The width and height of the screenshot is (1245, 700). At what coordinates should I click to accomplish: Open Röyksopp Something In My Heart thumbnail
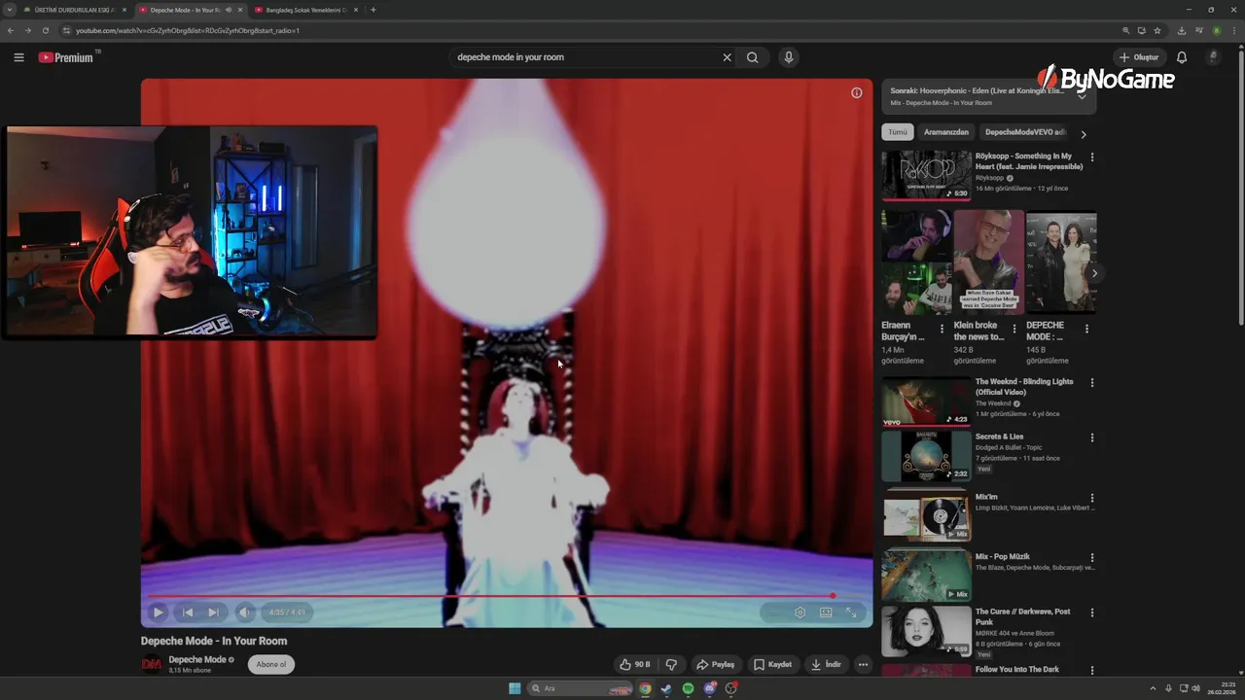[926, 175]
